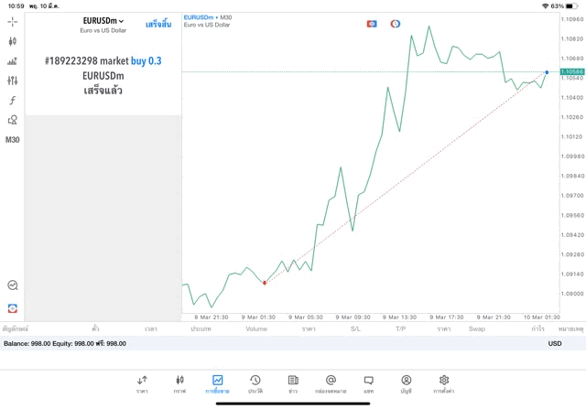The image size is (586, 409).
Task: Click the 9 Mar 09:30 time axis label
Action: (353, 318)
